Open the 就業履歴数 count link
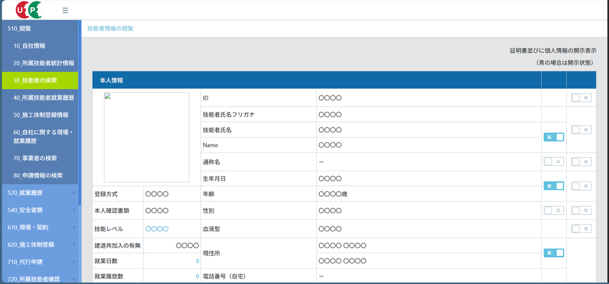This screenshot has height=284, width=609. click(197, 276)
